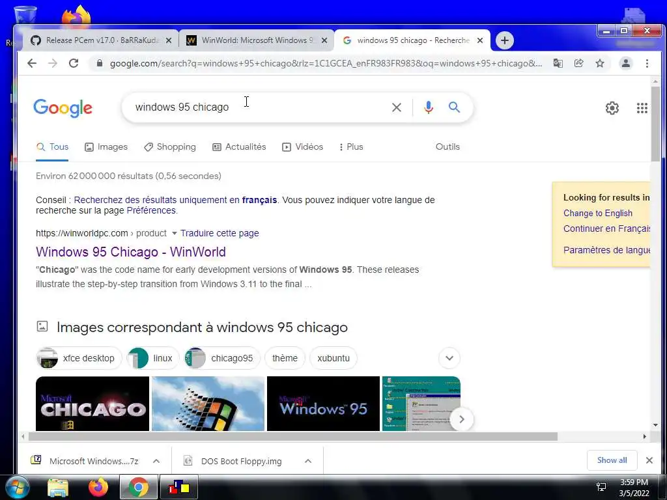Share this page icon in address bar
The width and height of the screenshot is (667, 500).
point(578,63)
